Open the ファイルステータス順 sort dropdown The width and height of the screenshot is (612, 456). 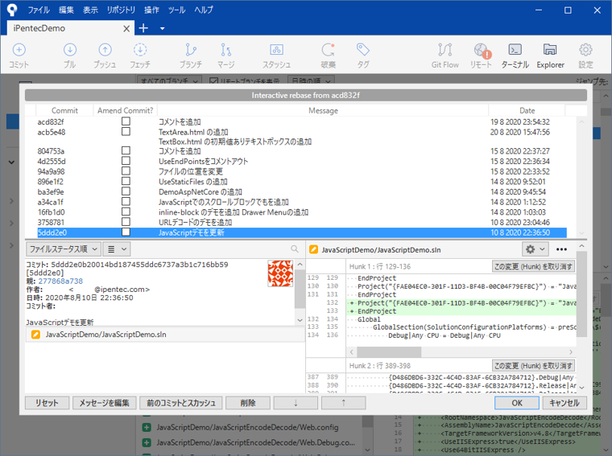coord(64,249)
